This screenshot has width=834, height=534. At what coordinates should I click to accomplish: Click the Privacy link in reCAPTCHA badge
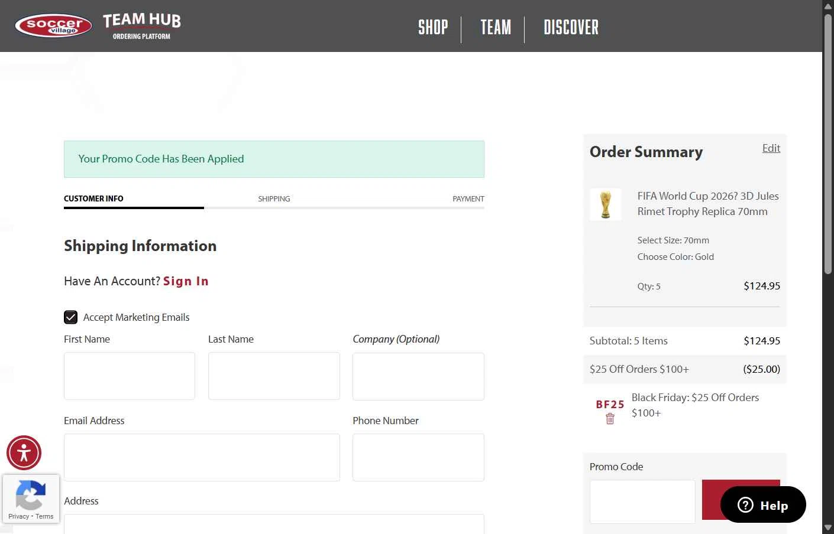pos(18,516)
